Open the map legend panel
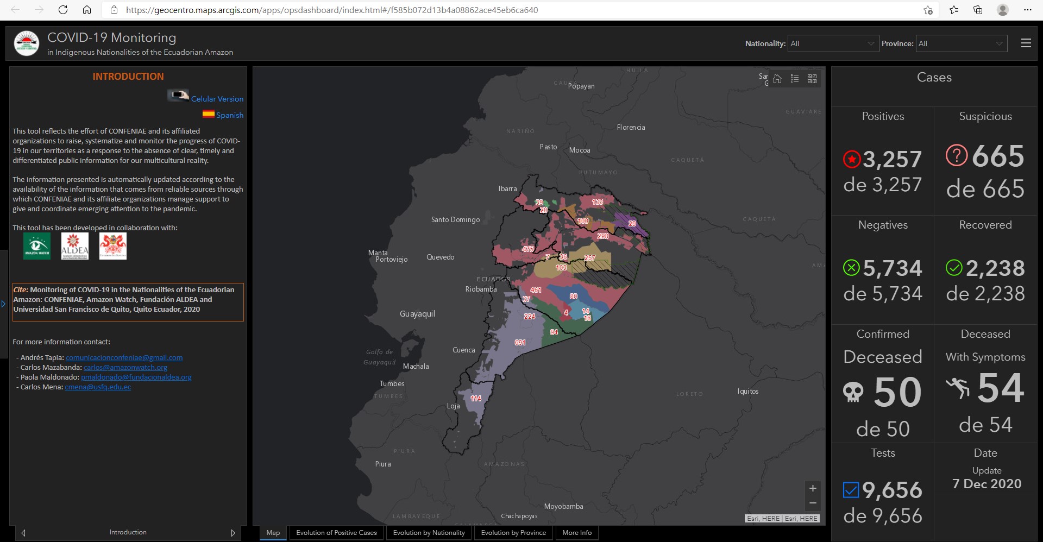Viewport: 1043px width, 542px height. point(795,79)
